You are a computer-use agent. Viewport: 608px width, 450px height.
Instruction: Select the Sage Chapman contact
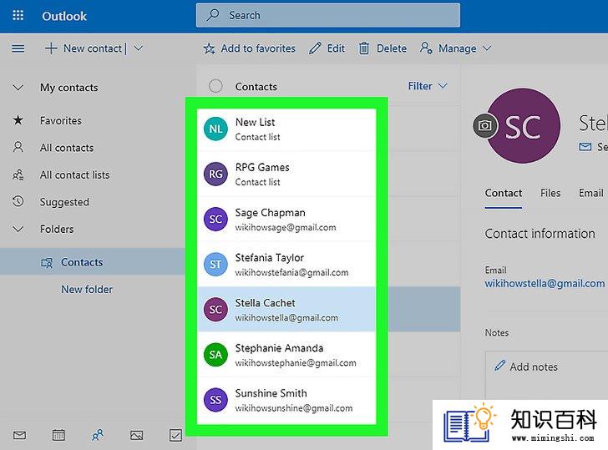click(286, 219)
